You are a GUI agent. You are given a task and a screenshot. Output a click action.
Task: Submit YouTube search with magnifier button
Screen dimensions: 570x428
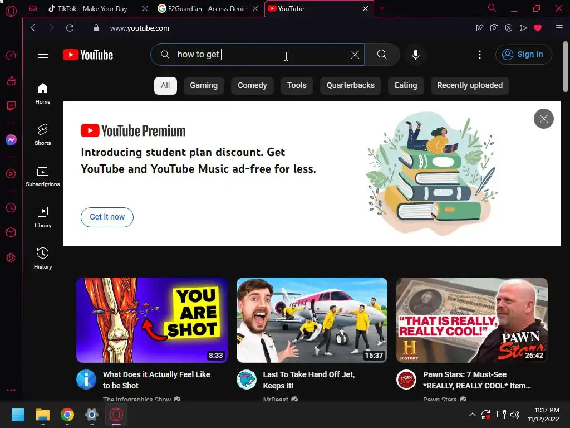pos(382,55)
